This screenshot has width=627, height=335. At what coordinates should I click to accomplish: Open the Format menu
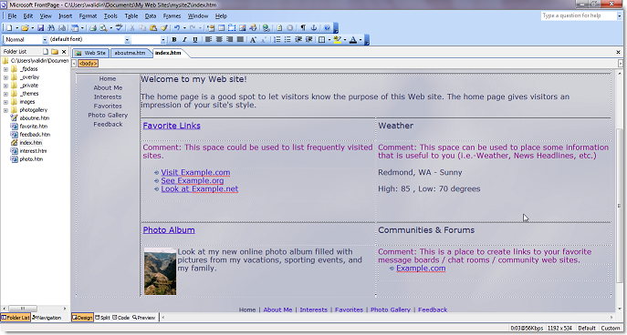[x=88, y=16]
